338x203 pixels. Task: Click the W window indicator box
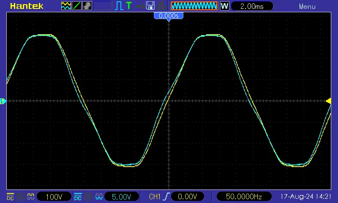point(224,6)
